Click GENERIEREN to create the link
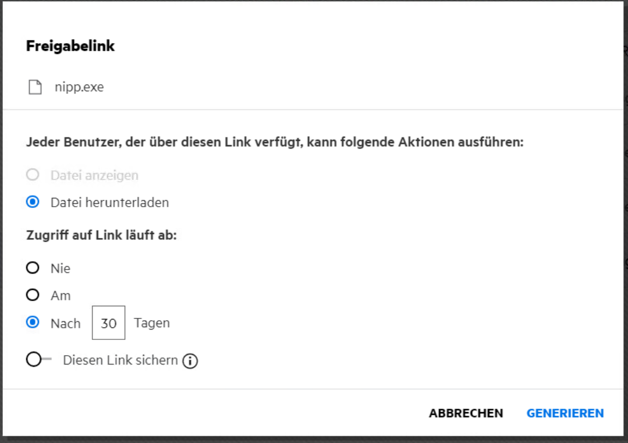628x443 pixels. (x=565, y=413)
